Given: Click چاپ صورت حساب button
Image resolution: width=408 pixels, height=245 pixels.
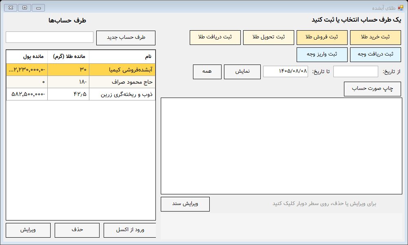Looking at the screenshot, I should 373,89.
